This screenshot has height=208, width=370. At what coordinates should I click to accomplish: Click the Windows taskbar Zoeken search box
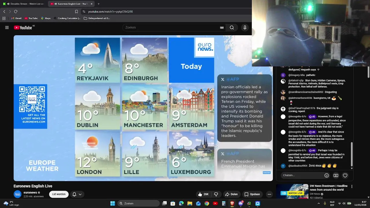click(x=138, y=203)
